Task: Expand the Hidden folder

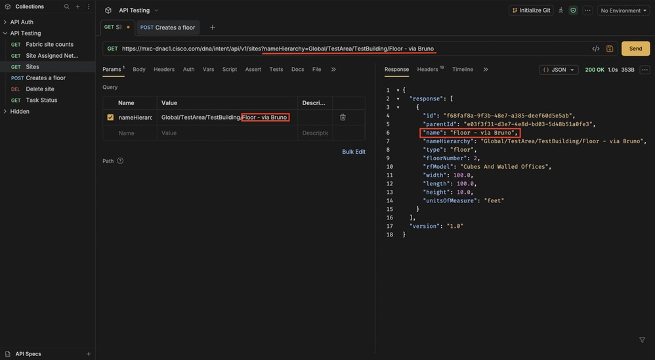Action: 5,112
